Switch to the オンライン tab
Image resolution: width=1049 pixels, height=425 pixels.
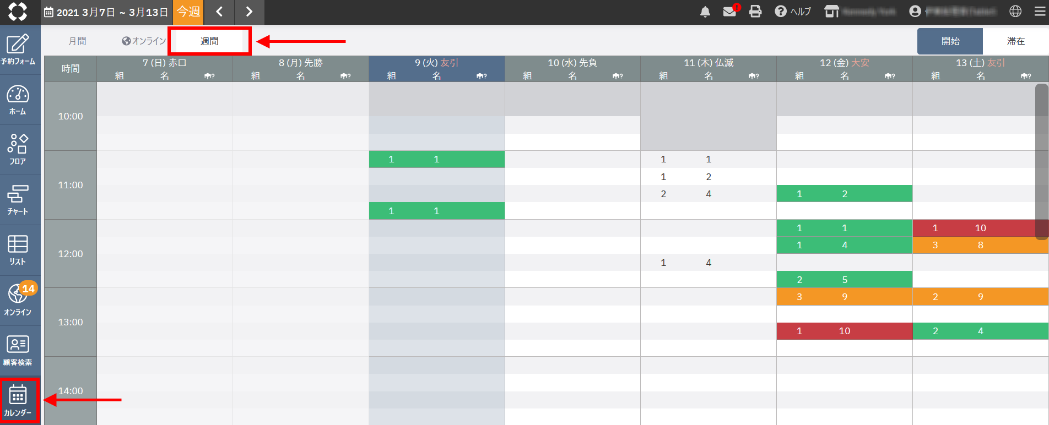tap(143, 41)
